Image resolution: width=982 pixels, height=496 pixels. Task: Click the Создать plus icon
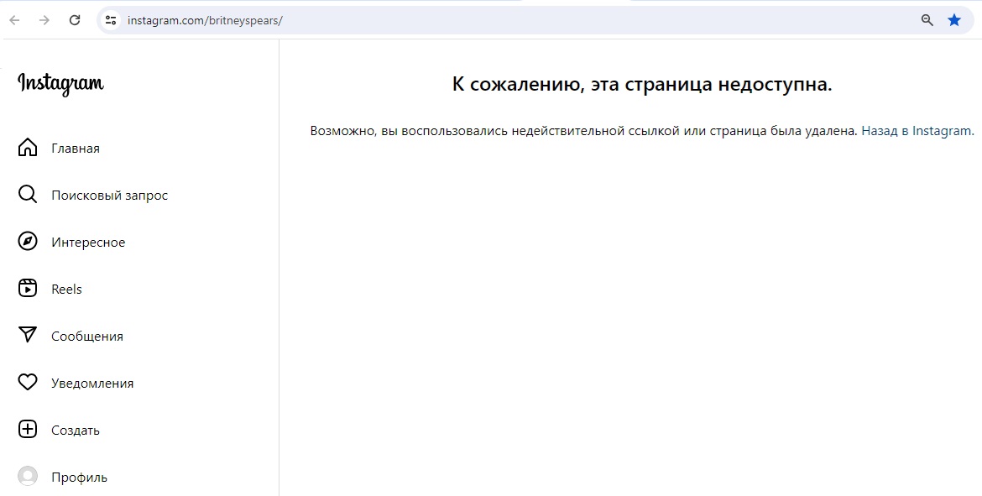(28, 430)
